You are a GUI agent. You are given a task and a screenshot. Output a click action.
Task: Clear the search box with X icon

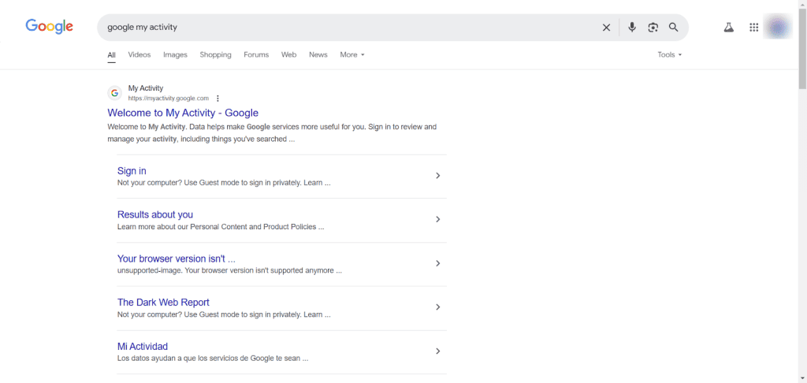606,28
